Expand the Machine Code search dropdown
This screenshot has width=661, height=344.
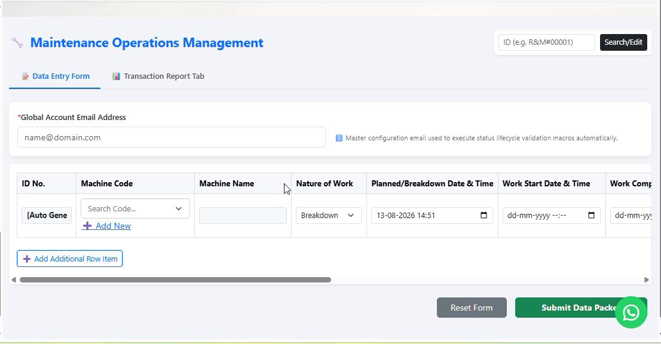pyautogui.click(x=135, y=208)
